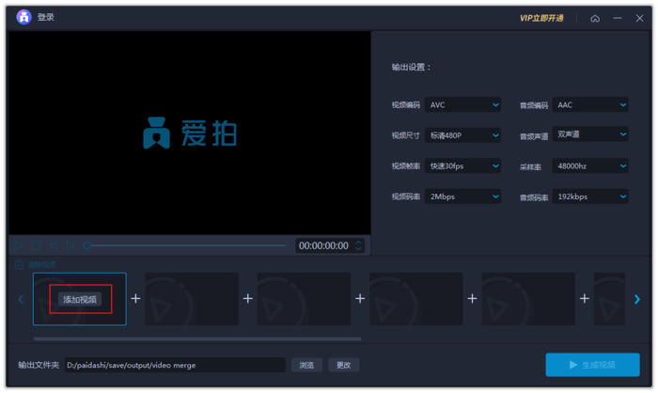This screenshot has width=658, height=393.
Task: Click 清除视频 trash icon
Action: (20, 264)
